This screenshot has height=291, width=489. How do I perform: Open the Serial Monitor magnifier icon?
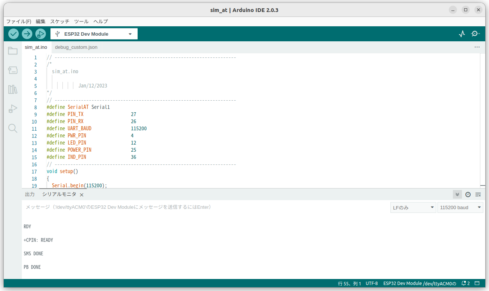(475, 34)
